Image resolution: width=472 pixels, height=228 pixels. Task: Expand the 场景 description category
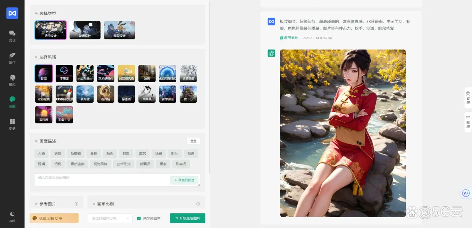159,153
